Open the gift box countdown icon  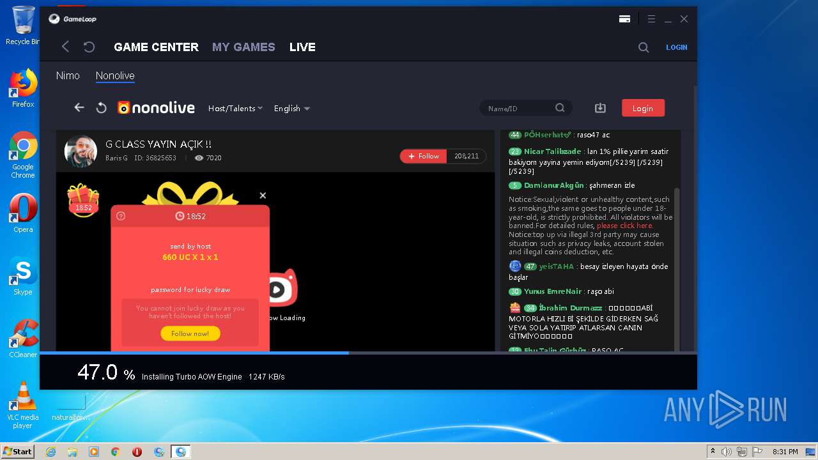[x=84, y=200]
